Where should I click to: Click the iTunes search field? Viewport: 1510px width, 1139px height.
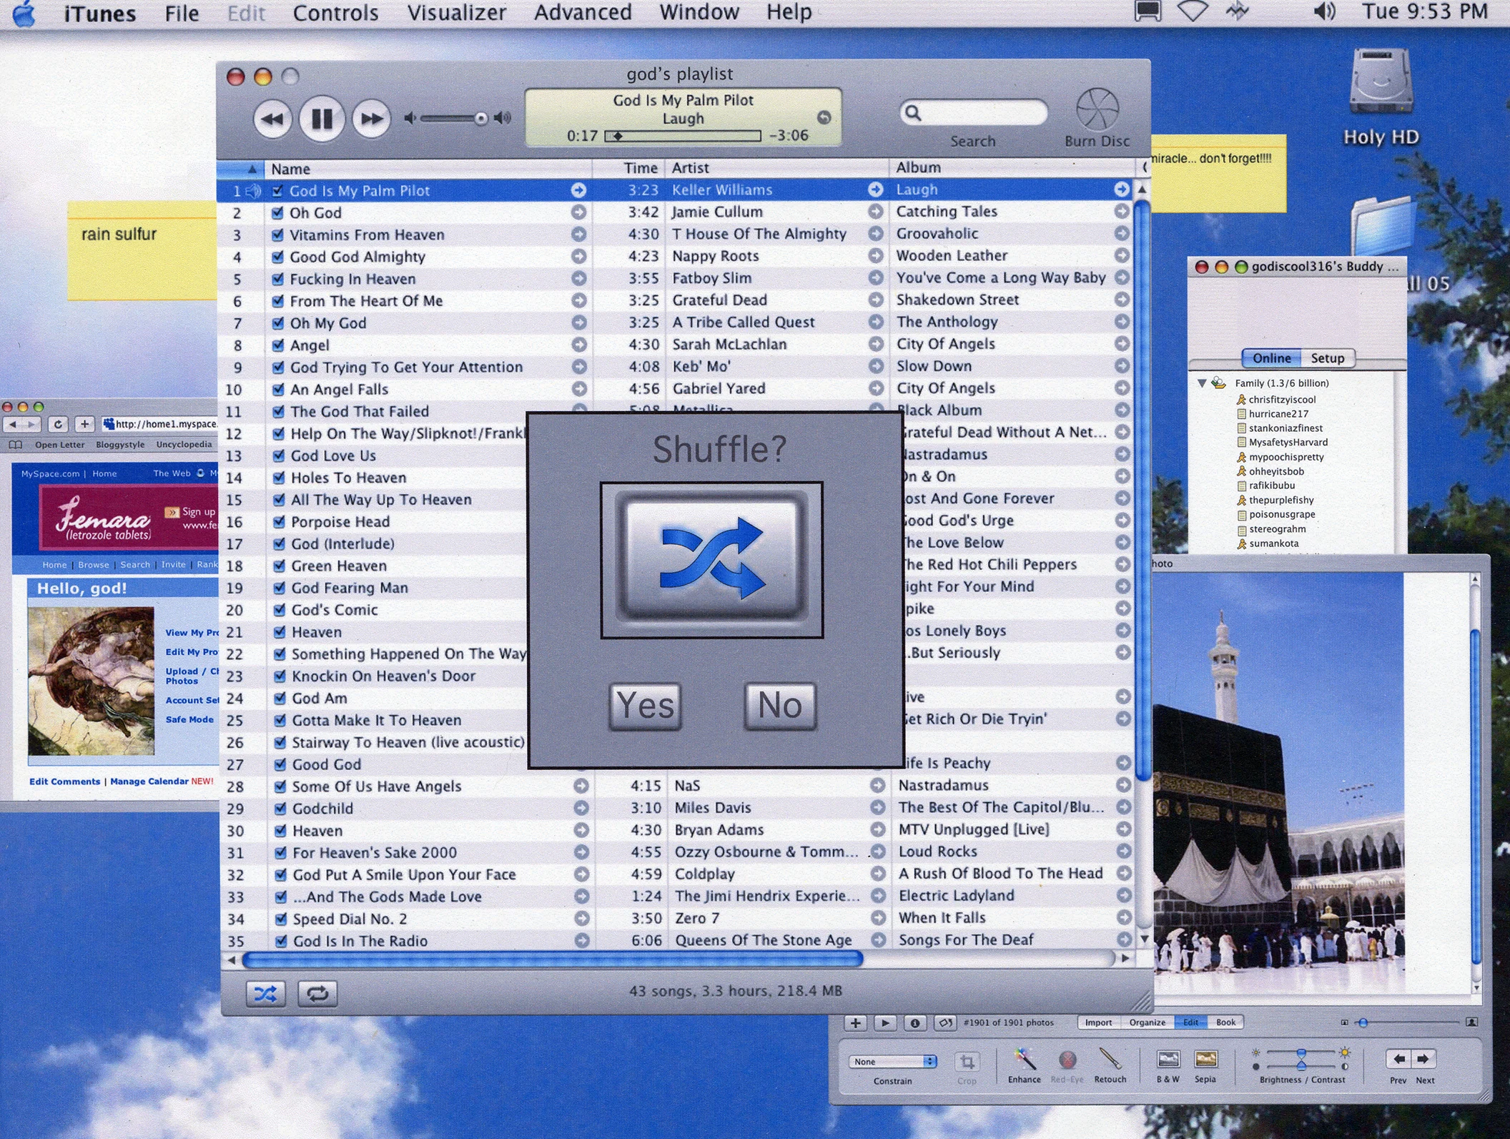click(x=973, y=113)
